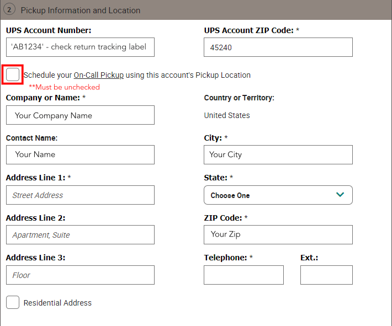The image size is (392, 326).
Task: Click the UPS Account Number field
Action: coord(80,47)
